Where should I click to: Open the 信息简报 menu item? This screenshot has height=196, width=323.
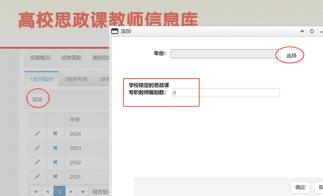point(71,58)
